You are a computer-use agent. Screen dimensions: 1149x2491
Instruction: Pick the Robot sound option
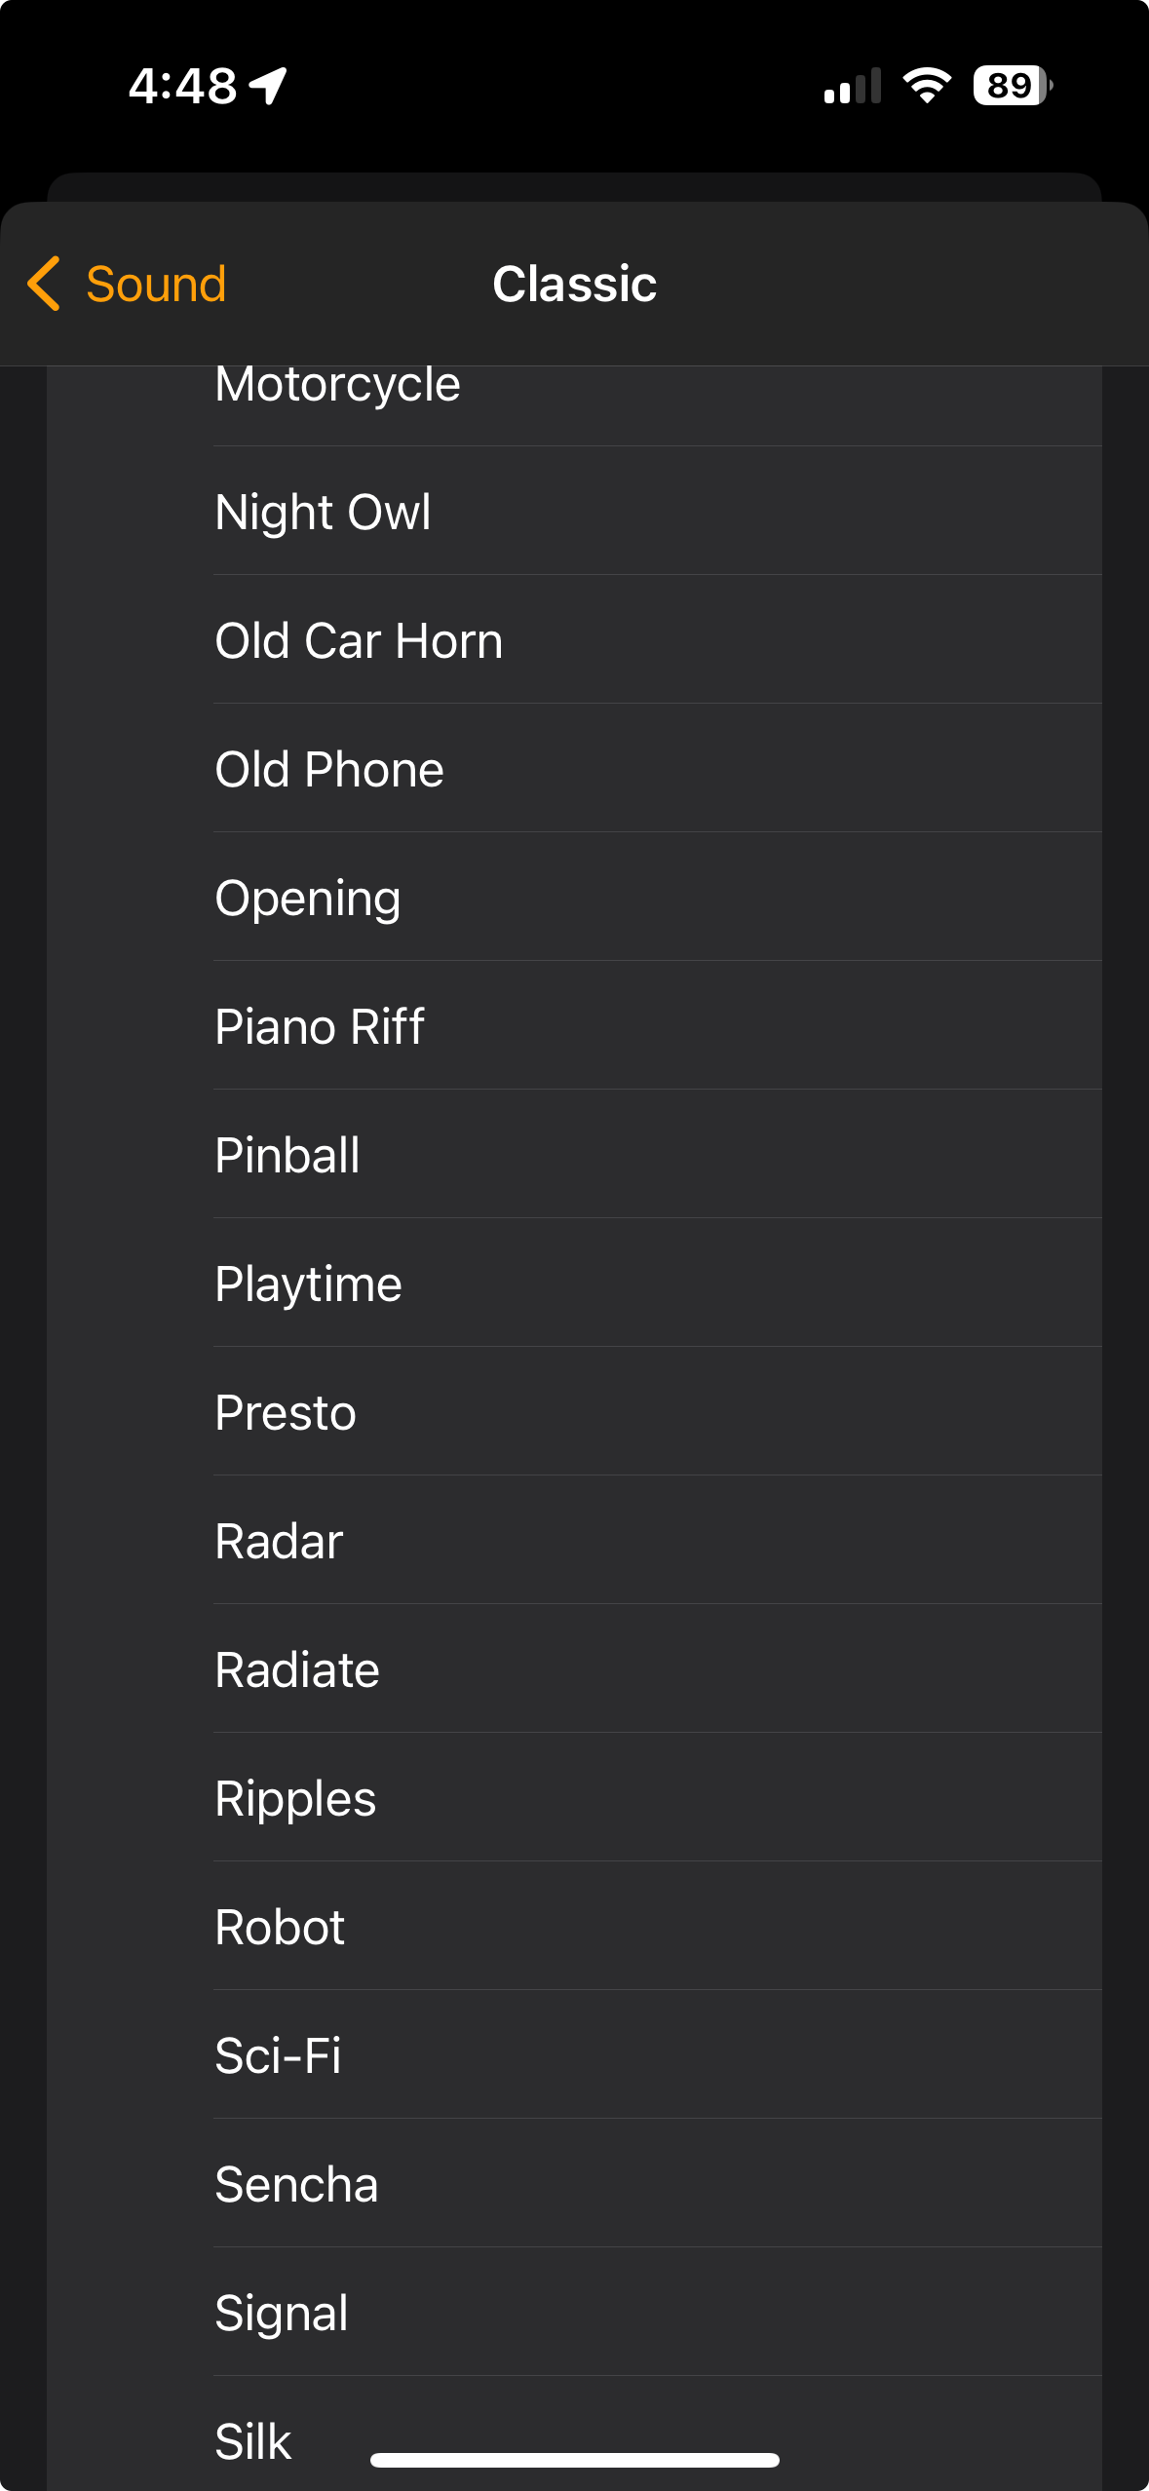[x=280, y=1927]
